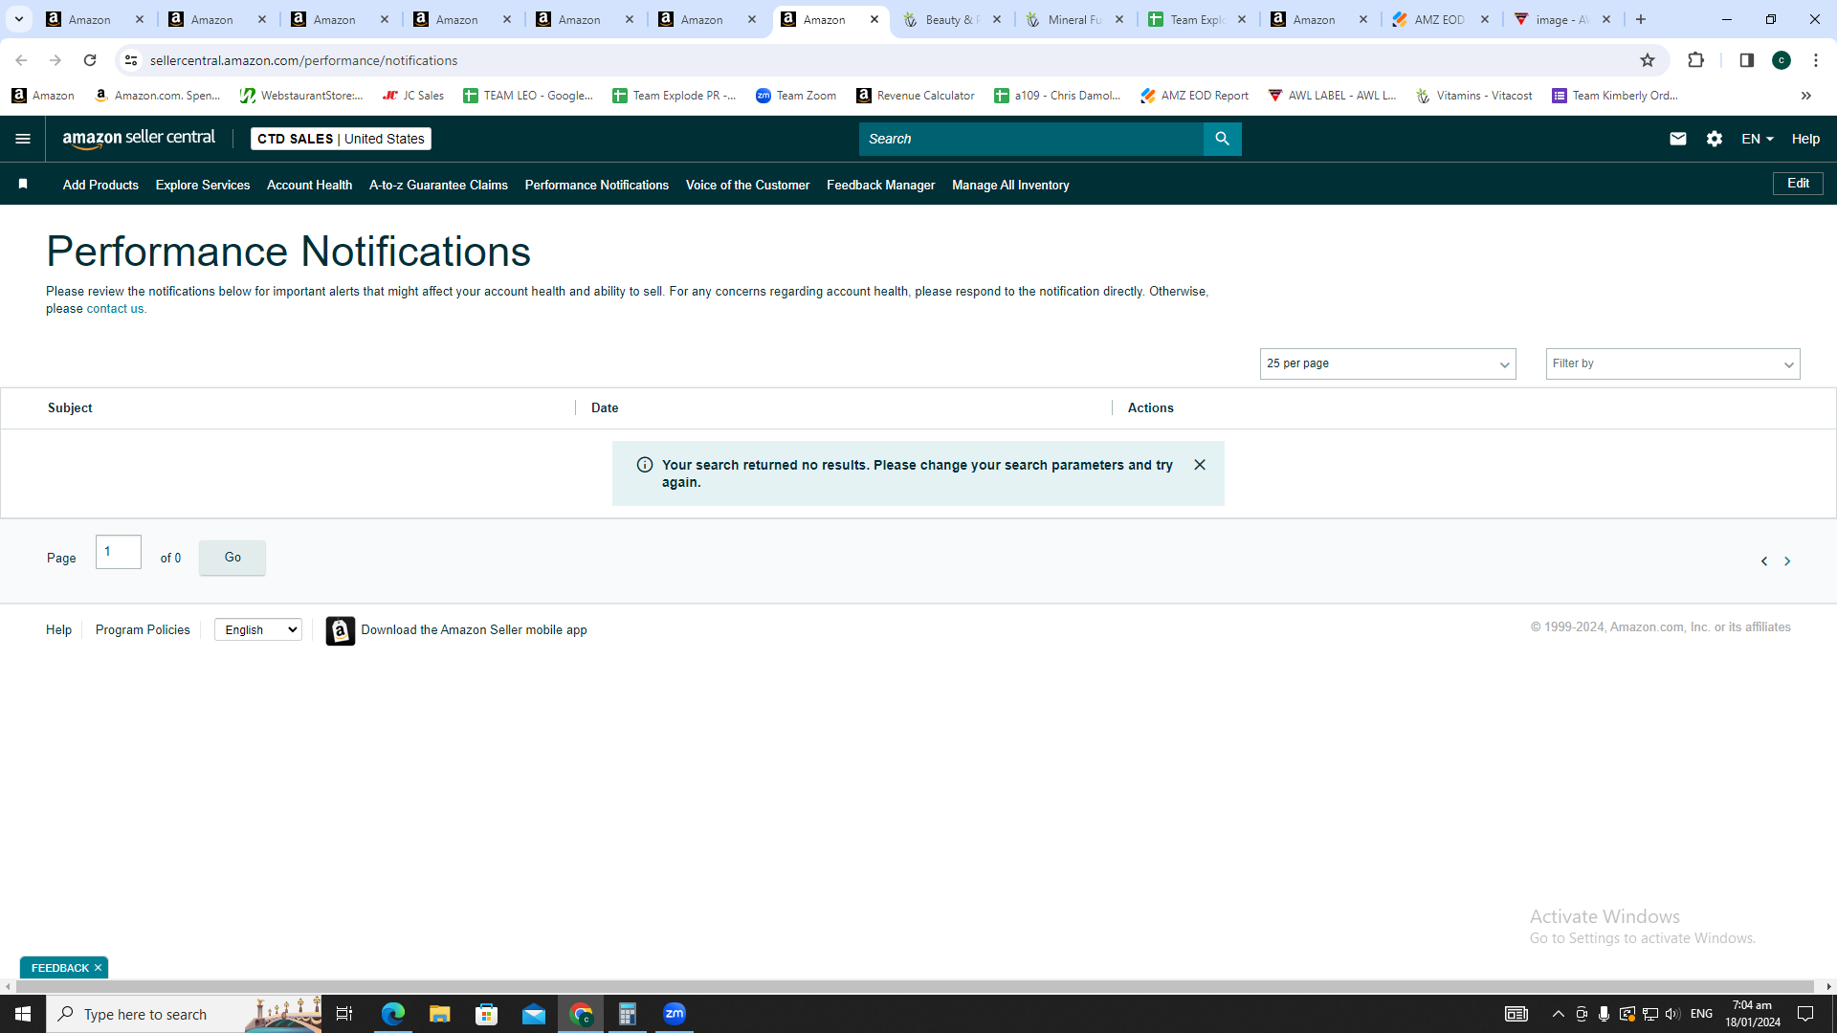Open the settings gear icon

click(x=1714, y=139)
